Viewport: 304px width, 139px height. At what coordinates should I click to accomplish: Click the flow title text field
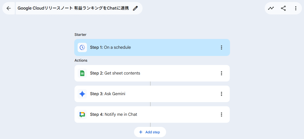point(73,8)
